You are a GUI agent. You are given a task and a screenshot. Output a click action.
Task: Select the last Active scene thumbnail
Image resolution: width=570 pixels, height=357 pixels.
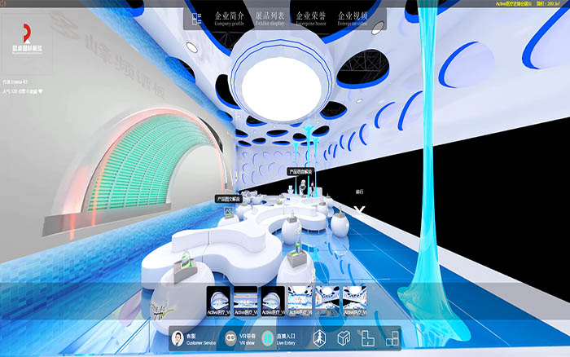click(x=353, y=301)
